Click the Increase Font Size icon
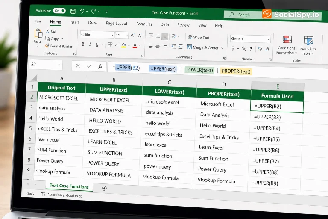 pyautogui.click(x=132, y=36)
